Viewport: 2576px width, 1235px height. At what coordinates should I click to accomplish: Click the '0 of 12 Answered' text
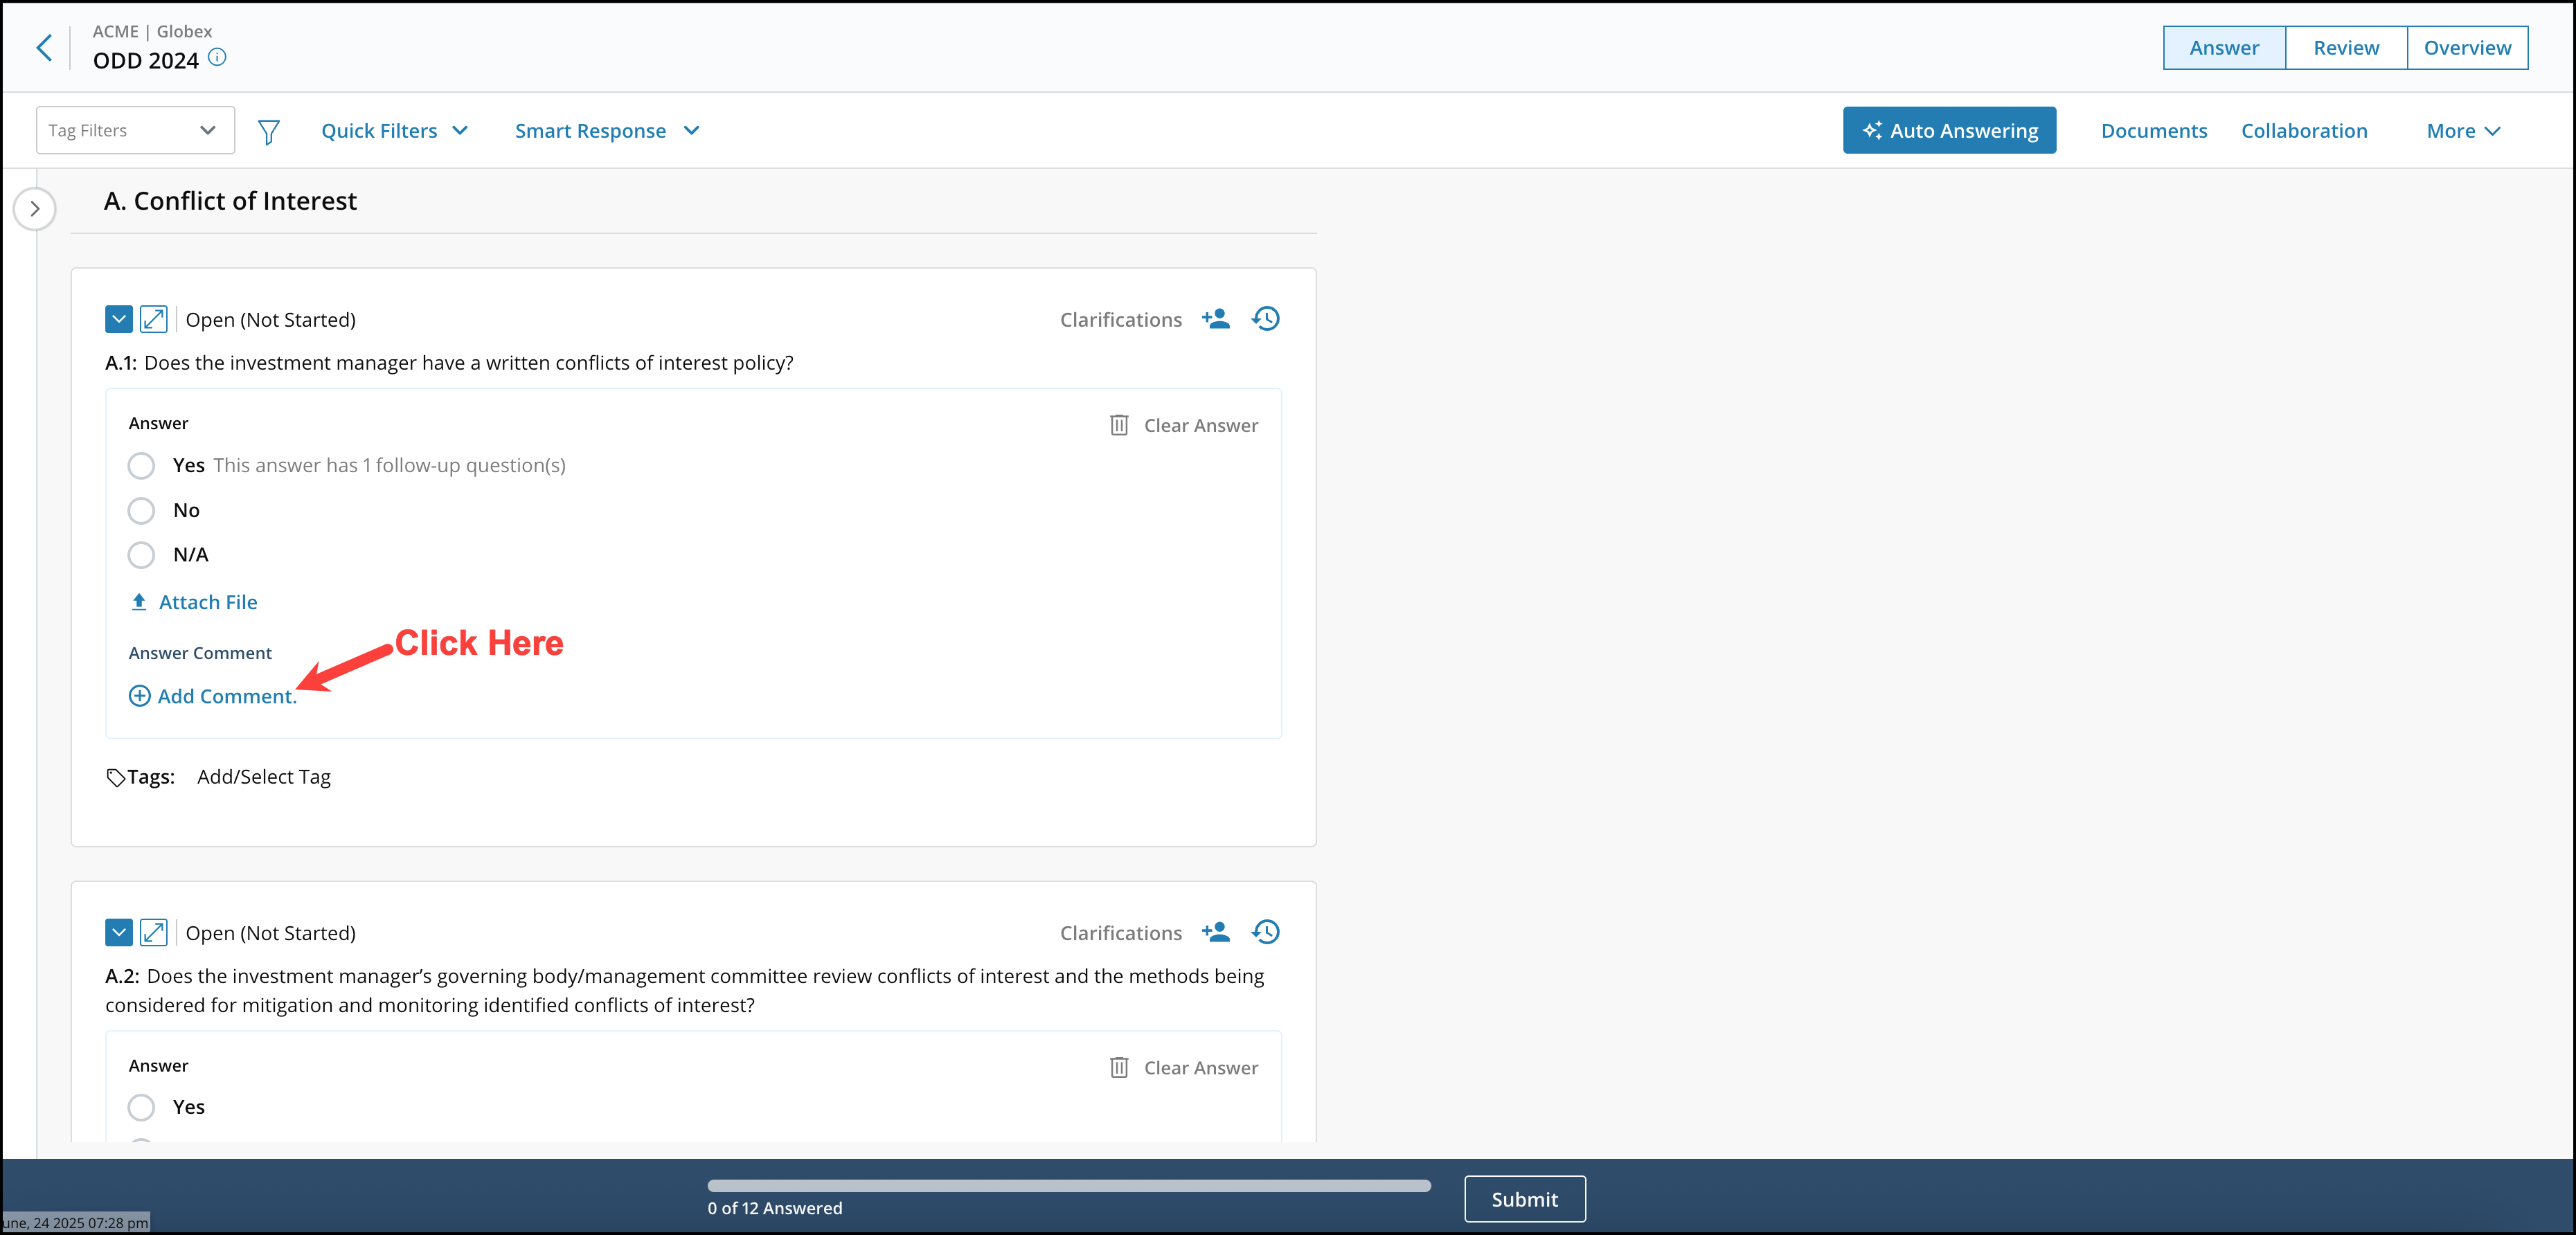775,1208
